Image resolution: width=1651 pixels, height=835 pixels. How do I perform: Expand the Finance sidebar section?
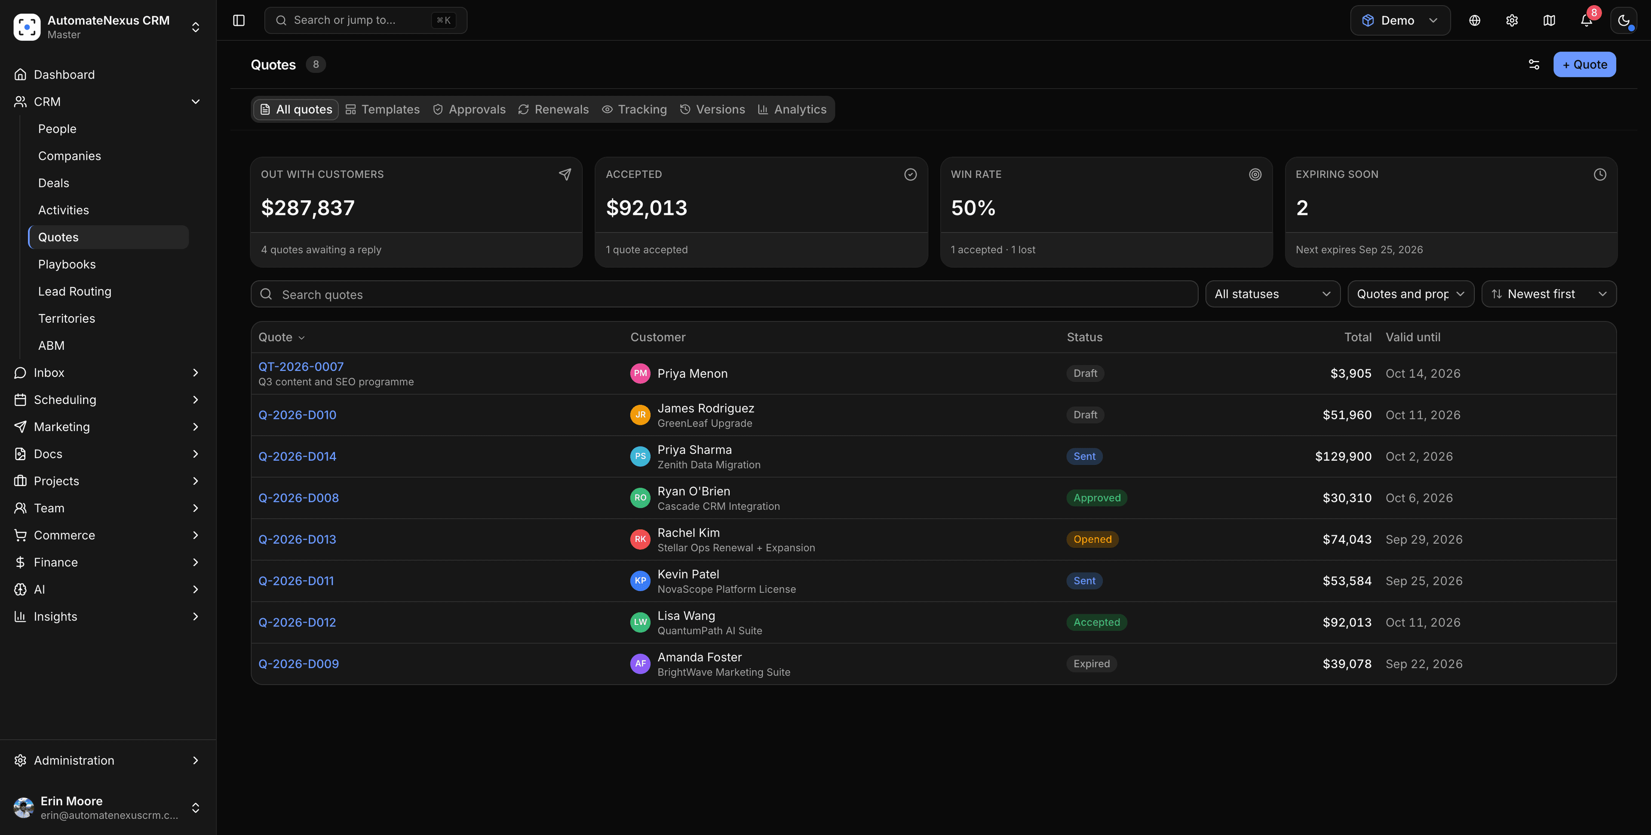click(x=107, y=563)
